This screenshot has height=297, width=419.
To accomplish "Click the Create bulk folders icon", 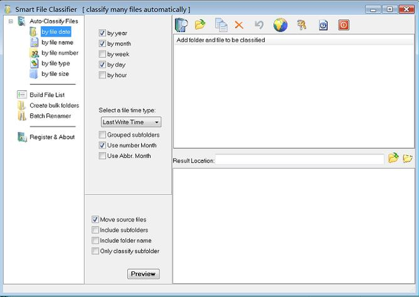I will [21, 105].
